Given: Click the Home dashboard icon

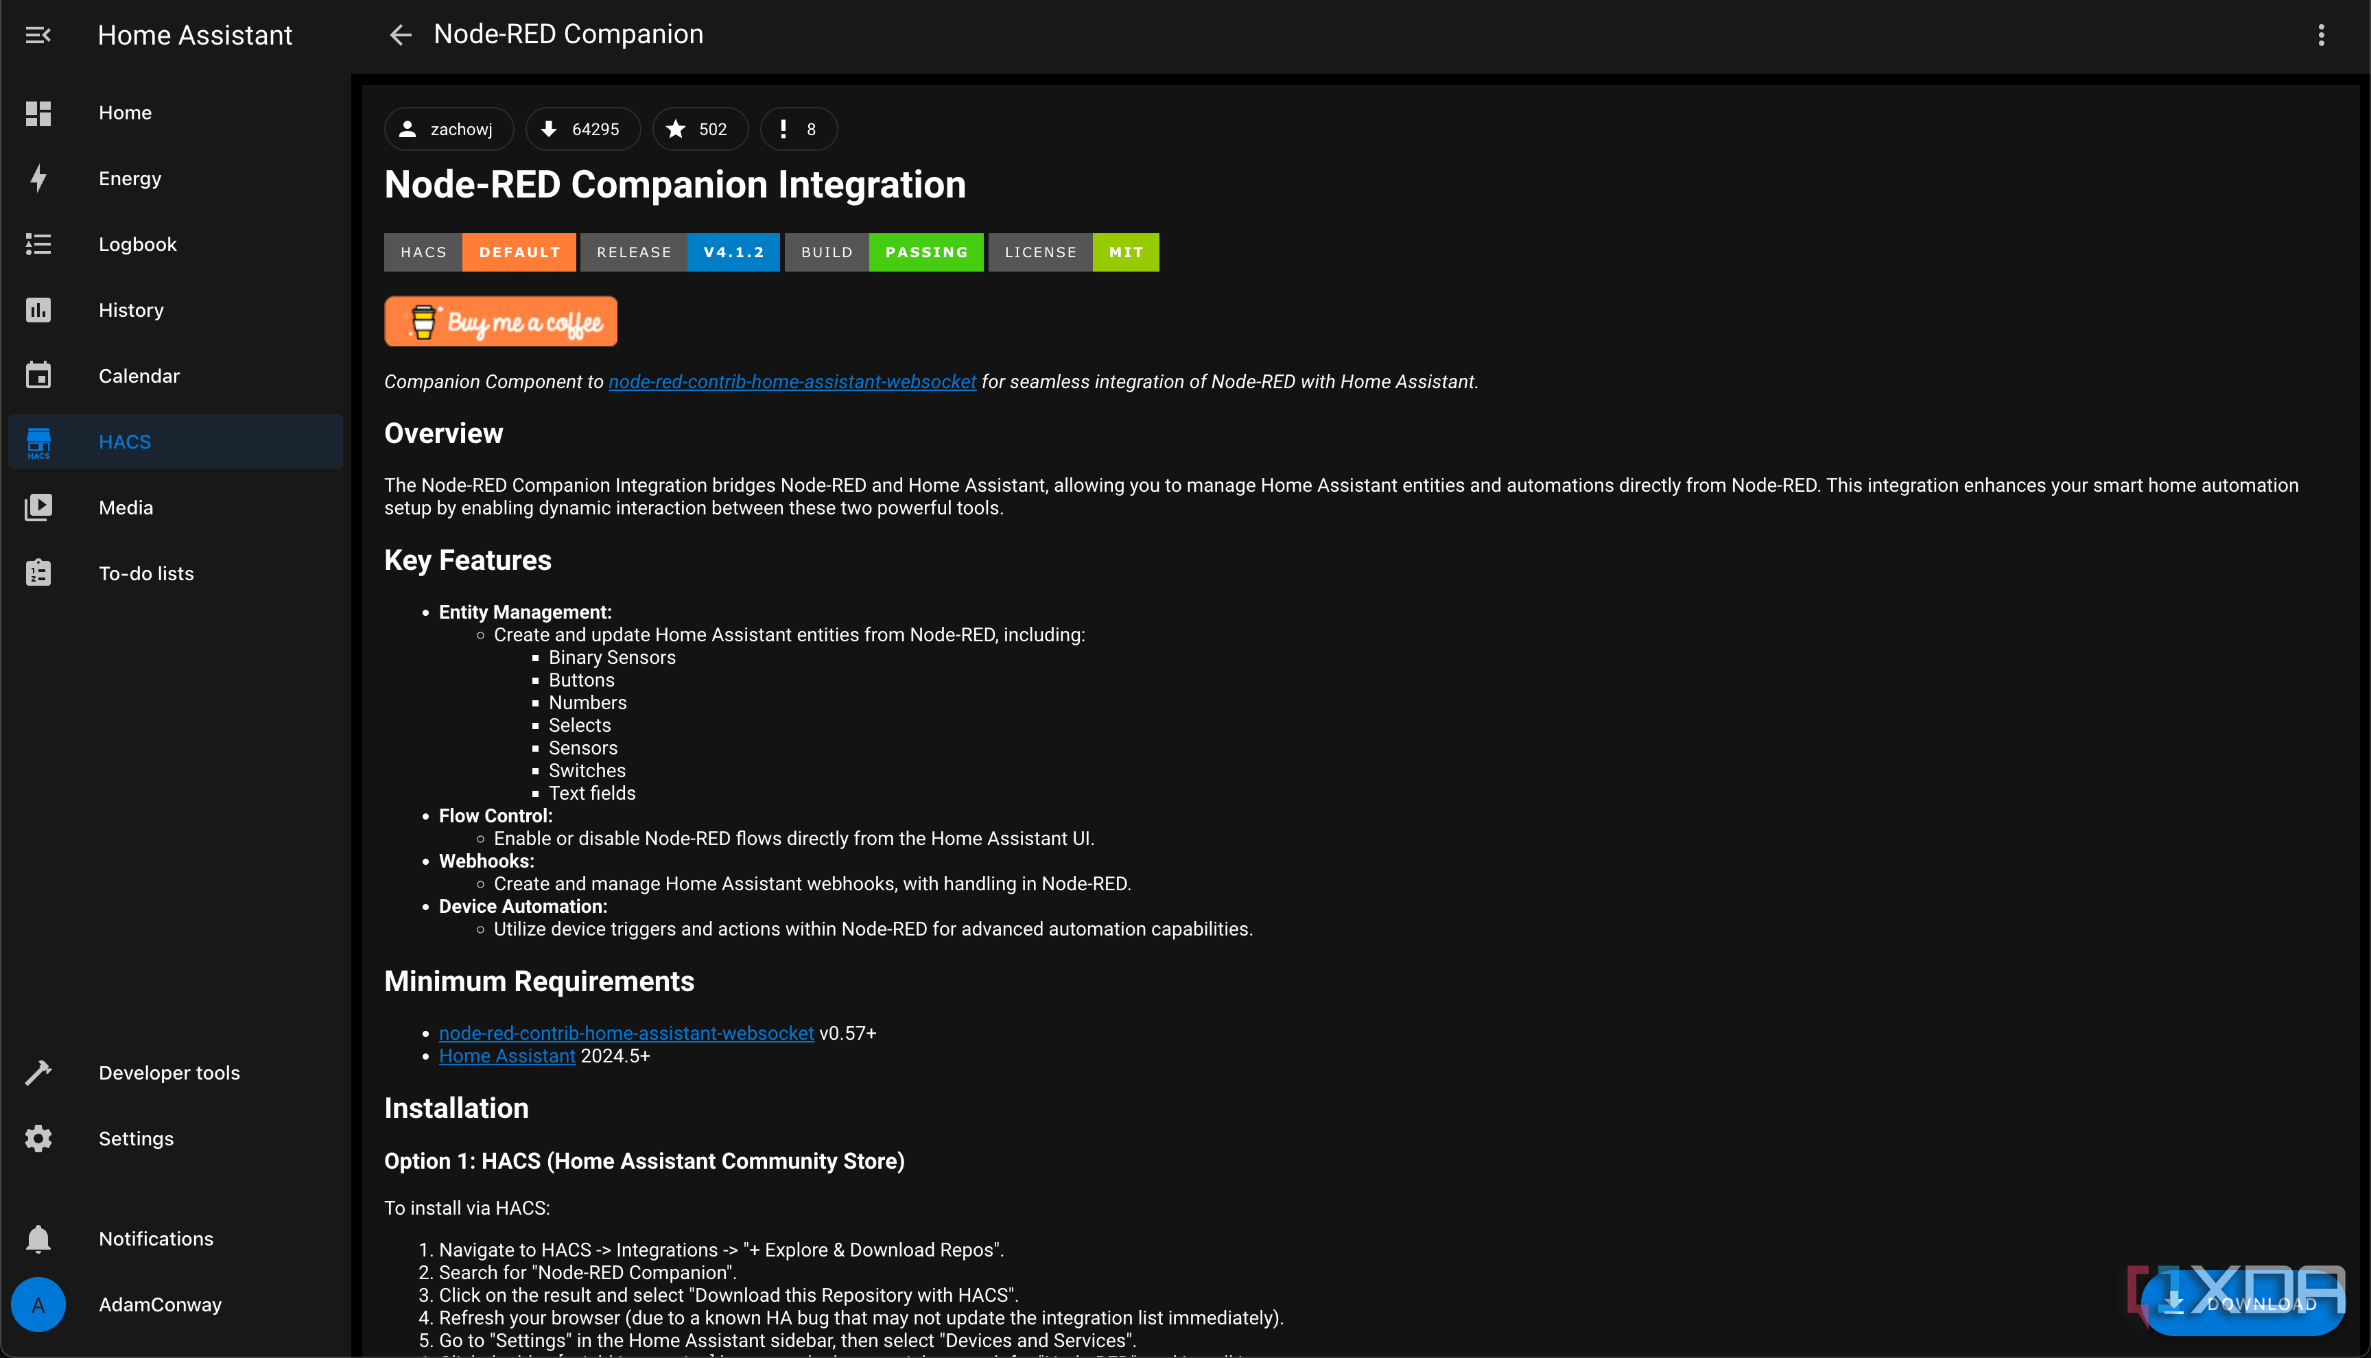Looking at the screenshot, I should coord(38,113).
